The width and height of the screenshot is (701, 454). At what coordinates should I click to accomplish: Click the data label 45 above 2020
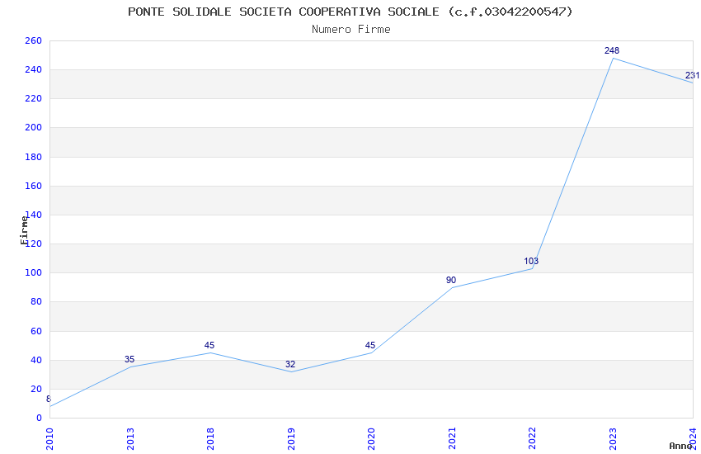click(370, 345)
